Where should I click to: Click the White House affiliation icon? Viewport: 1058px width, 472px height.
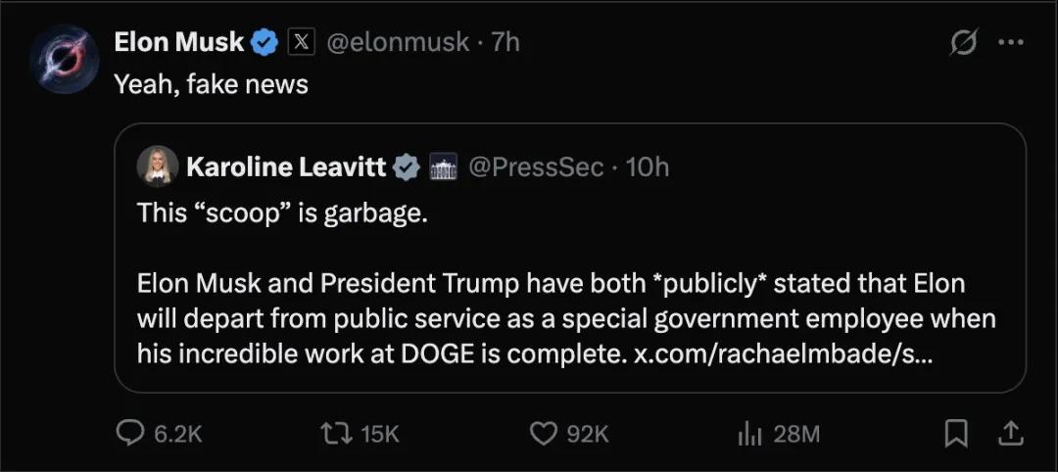(444, 167)
